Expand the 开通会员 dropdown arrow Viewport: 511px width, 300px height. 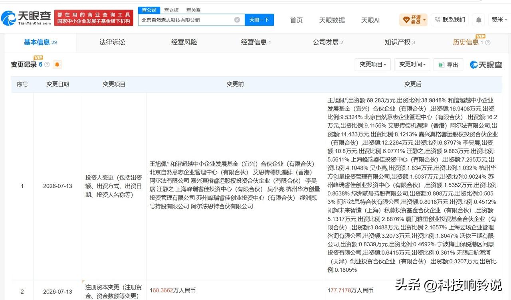coord(424,20)
